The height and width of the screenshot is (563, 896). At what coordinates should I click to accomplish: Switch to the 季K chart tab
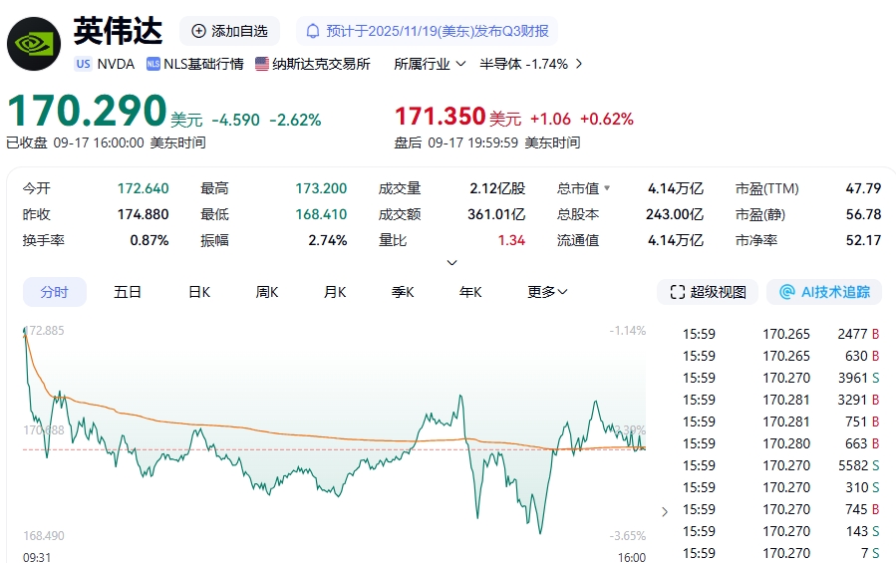403,292
